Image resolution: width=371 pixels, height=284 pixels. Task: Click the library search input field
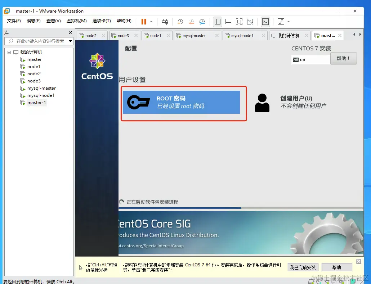pos(37,41)
